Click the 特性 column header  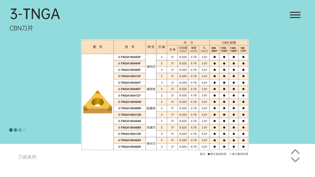[151, 47]
